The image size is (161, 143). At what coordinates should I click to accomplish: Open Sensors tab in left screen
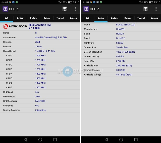point(74,18)
